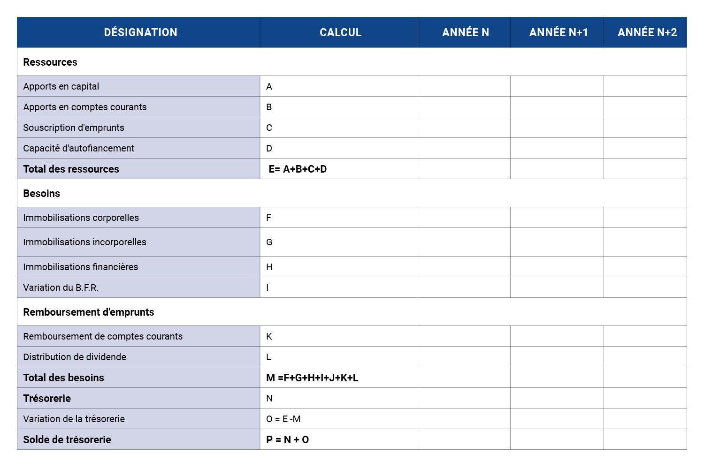Click the Ressources section heading
The image size is (704, 469).
pyautogui.click(x=50, y=62)
